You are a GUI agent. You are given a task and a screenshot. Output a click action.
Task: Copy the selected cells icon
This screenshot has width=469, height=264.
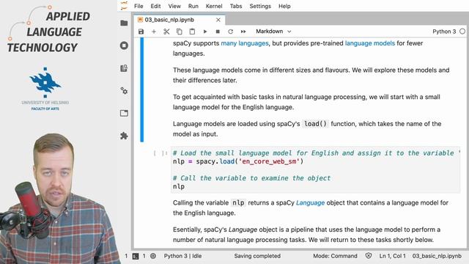click(179, 32)
